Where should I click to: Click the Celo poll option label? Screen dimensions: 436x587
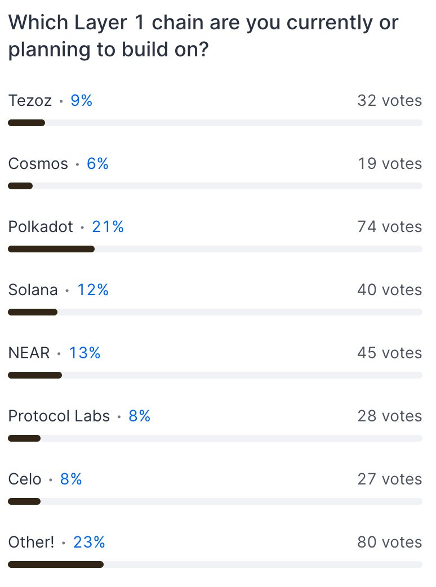coord(25,479)
